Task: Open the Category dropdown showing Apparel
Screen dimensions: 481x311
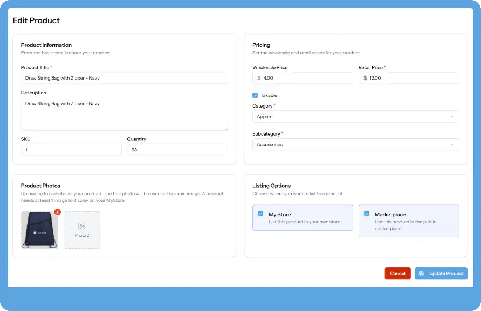Action: coord(355,116)
